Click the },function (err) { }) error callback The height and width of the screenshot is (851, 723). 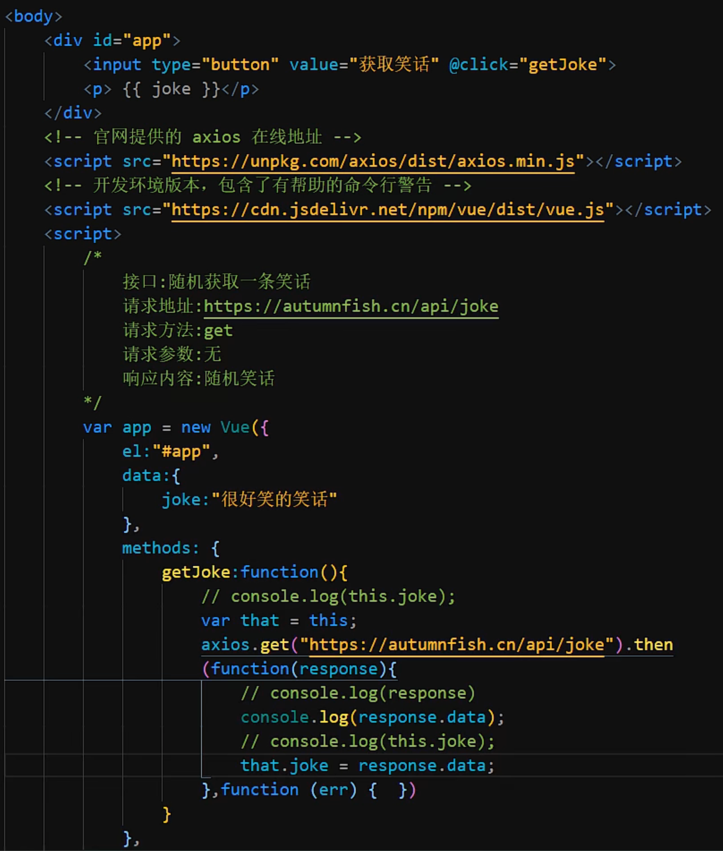[x=309, y=790]
